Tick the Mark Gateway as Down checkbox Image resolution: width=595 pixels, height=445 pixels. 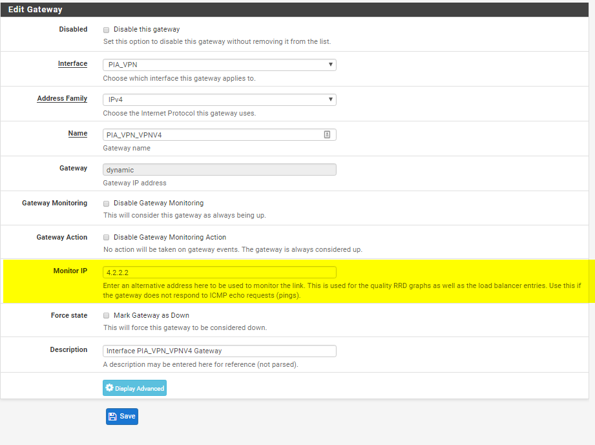[x=106, y=316]
